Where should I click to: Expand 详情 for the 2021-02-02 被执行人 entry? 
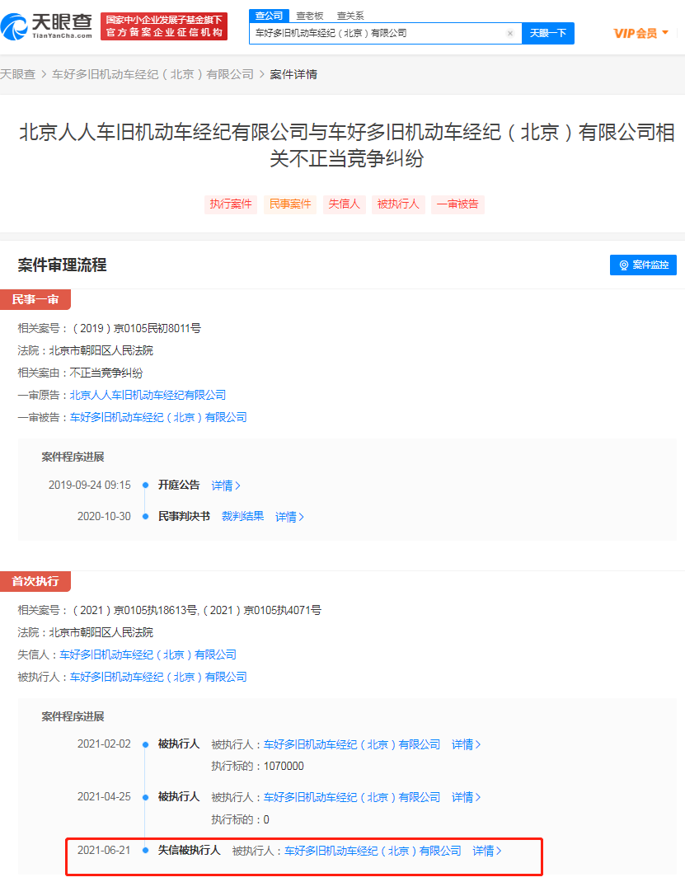(x=467, y=744)
